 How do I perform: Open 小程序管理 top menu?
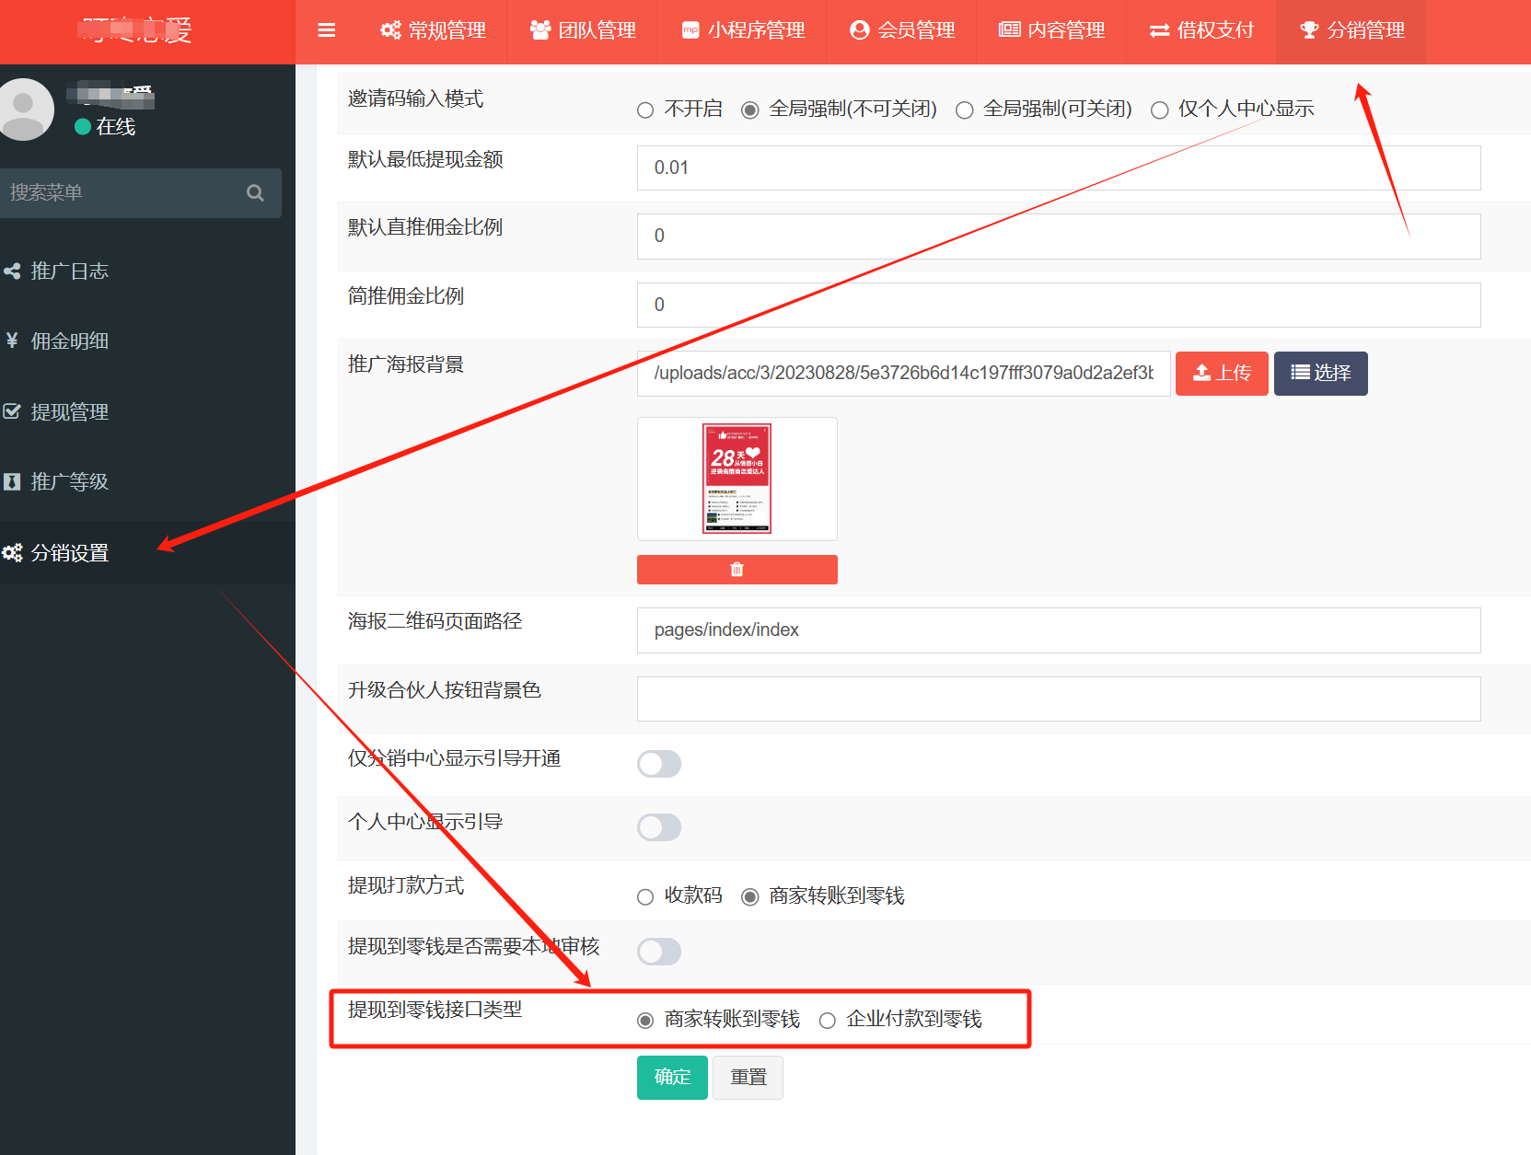click(x=743, y=30)
